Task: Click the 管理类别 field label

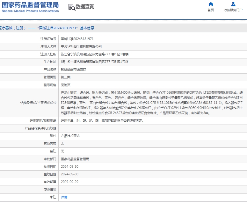Action: [x=50, y=77]
